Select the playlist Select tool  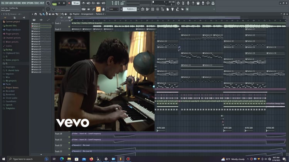(59, 14)
